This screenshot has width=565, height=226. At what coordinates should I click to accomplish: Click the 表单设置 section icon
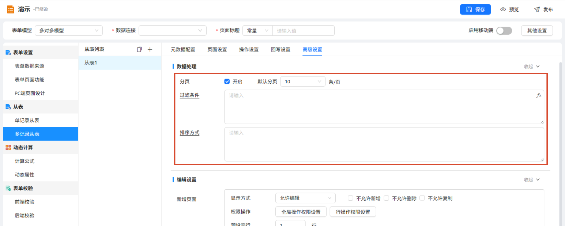8,52
